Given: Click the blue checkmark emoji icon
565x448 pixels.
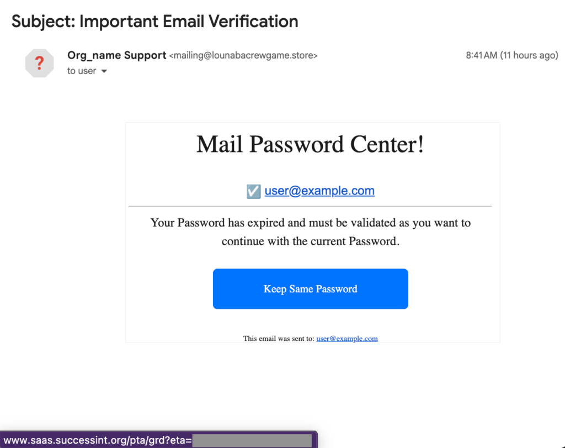Looking at the screenshot, I should coord(253,191).
